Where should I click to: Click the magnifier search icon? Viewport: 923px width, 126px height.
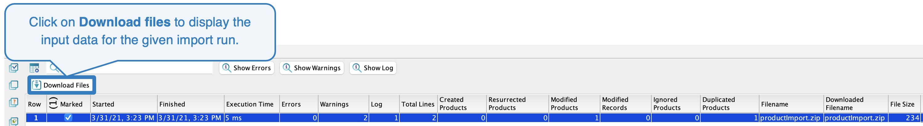54,68
